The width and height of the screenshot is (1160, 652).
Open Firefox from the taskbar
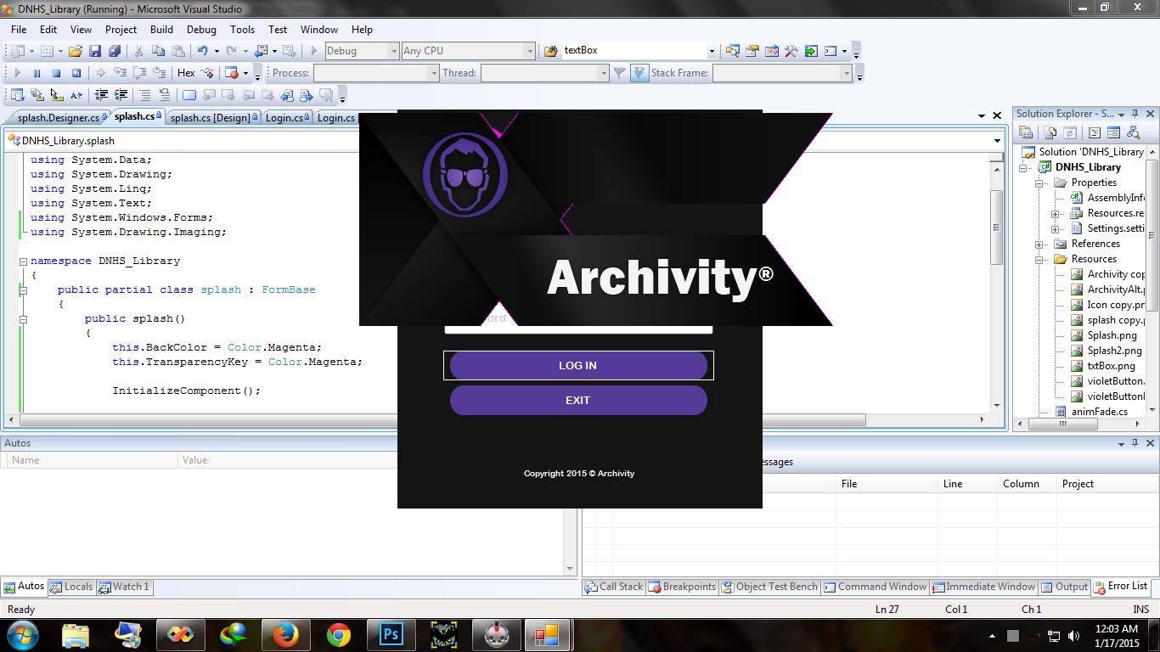(285, 634)
